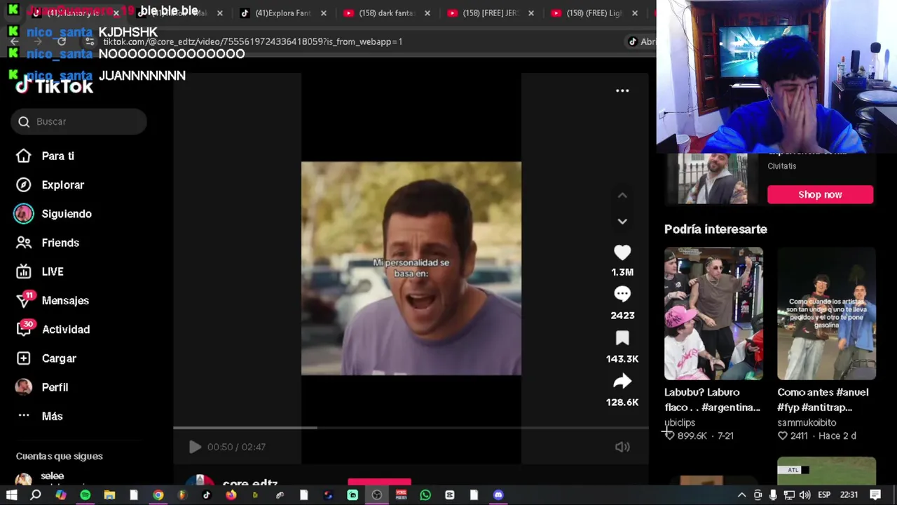Click the Labubu? Laburo flaco caption
This screenshot has width=897, height=505.
point(712,400)
